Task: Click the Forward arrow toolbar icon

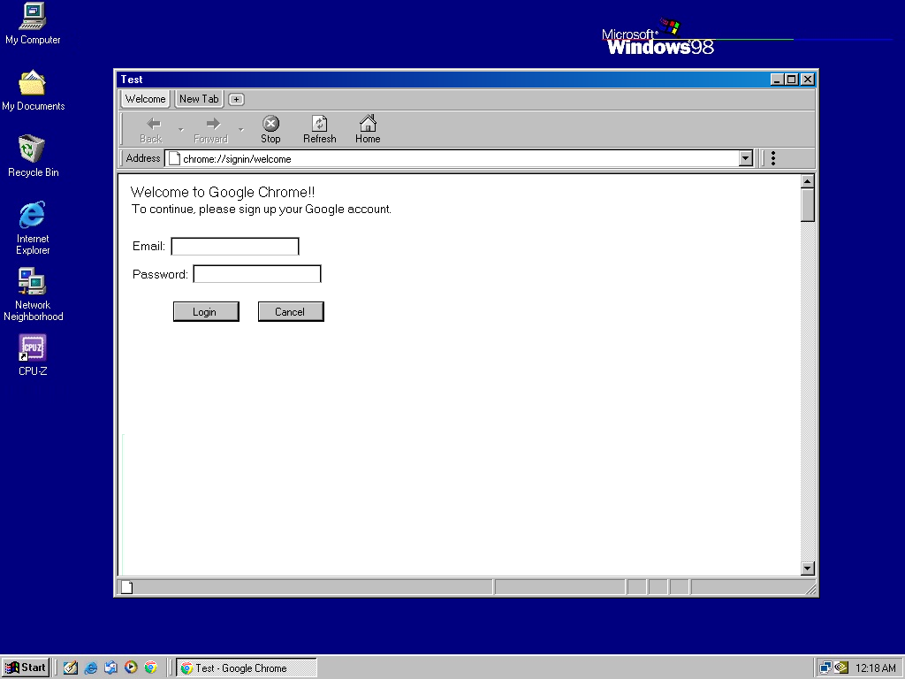Action: click(x=213, y=124)
